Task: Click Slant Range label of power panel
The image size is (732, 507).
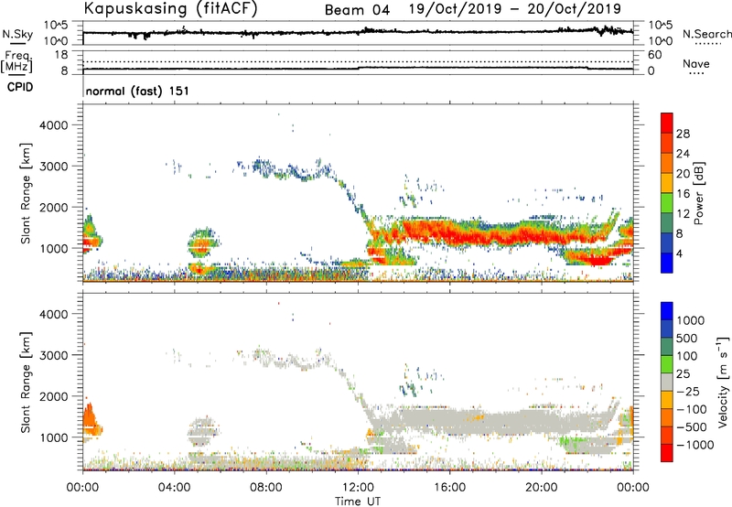Action: 27,193
